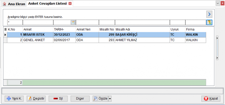Open the calendar picker in date filter
225x105 pixels.
point(73,22)
